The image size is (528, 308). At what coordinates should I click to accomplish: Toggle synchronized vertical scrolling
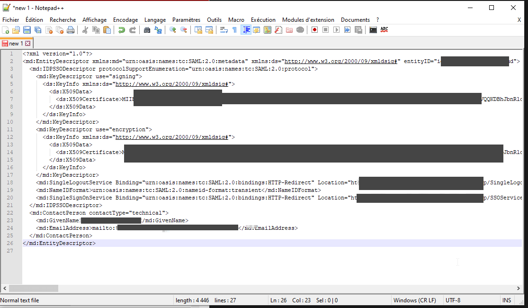tap(198, 30)
